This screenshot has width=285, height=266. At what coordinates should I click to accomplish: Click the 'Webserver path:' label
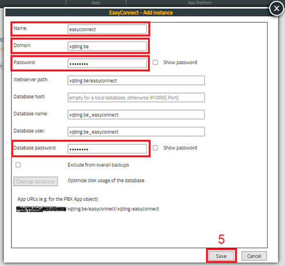coord(31,80)
